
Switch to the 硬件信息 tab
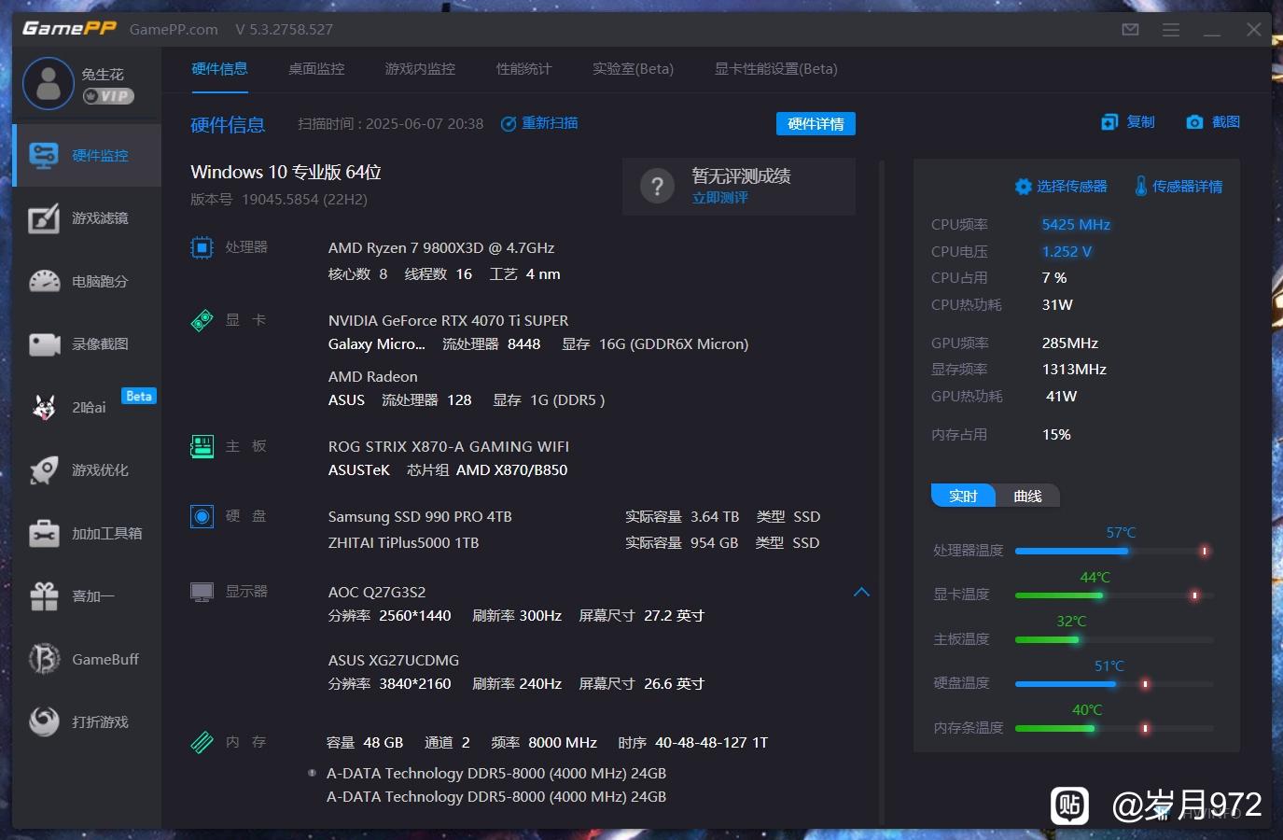click(219, 68)
